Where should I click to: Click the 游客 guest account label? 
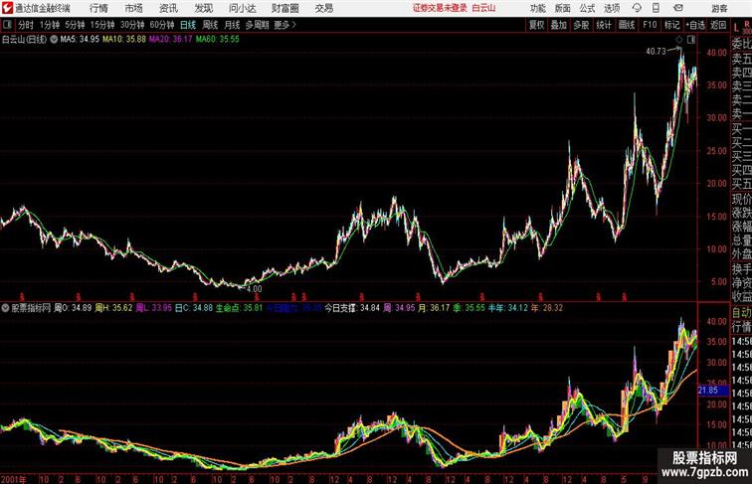719,8
